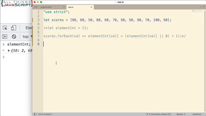The width and height of the screenshot is (206, 116).
Task: Go to previous tab with left arrow
Action: [35, 7]
